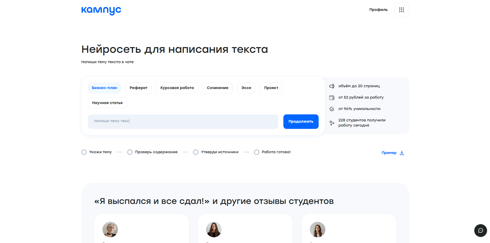Open the chat support bubble icon
490x243 pixels.
tap(480, 230)
